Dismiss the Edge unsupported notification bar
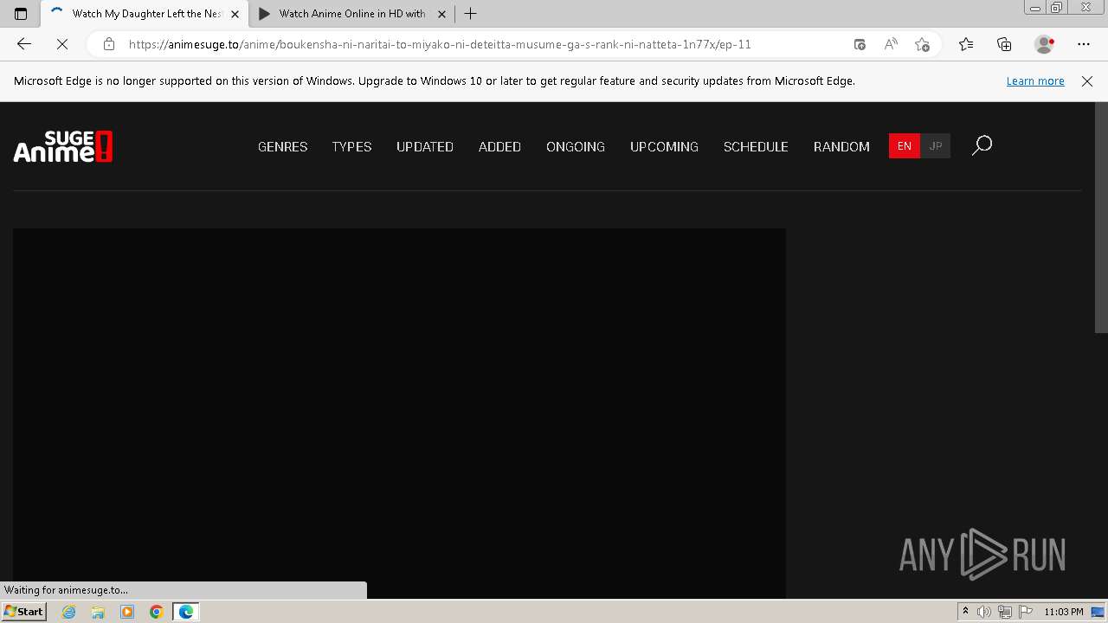1108x623 pixels. pos(1087,80)
